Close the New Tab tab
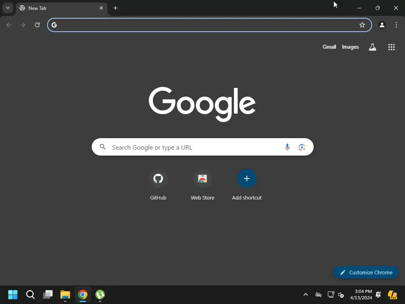 pyautogui.click(x=101, y=8)
